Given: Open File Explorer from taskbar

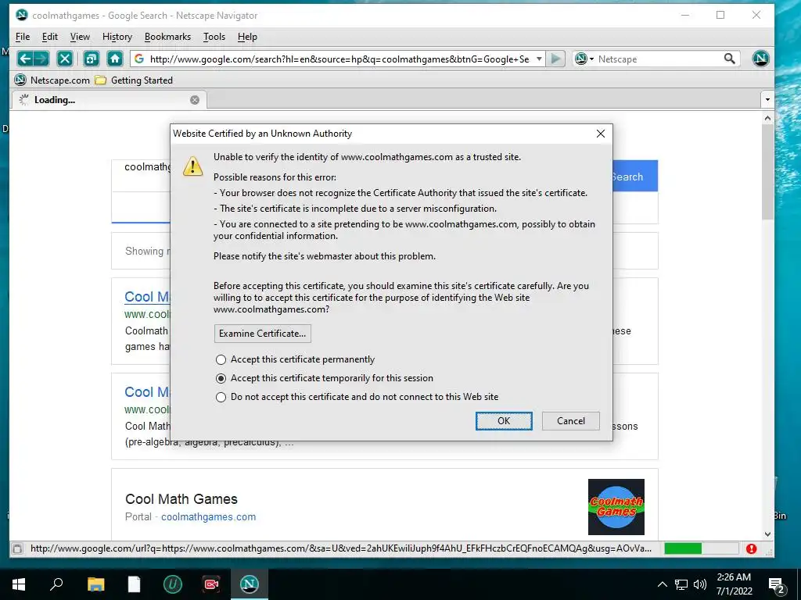Looking at the screenshot, I should 95,584.
